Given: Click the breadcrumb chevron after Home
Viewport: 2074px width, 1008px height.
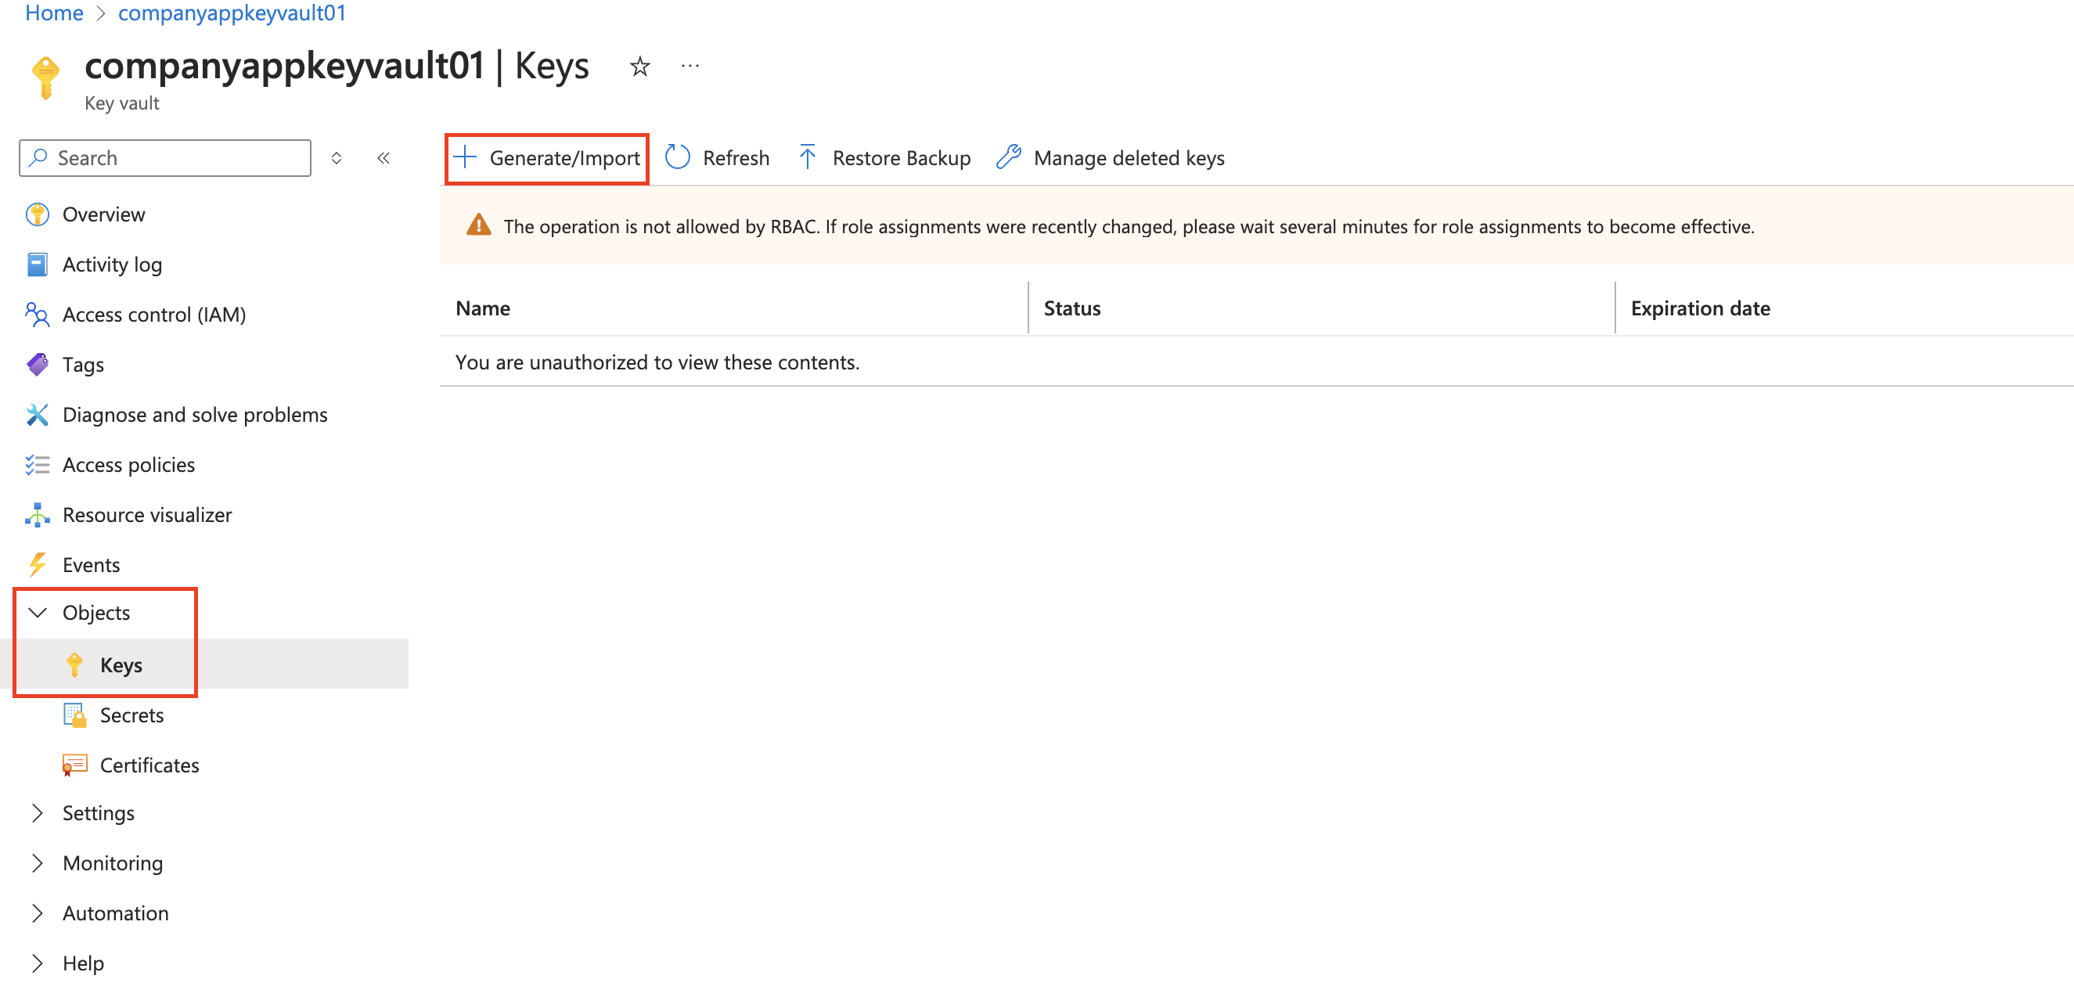Looking at the screenshot, I should pos(101,13).
